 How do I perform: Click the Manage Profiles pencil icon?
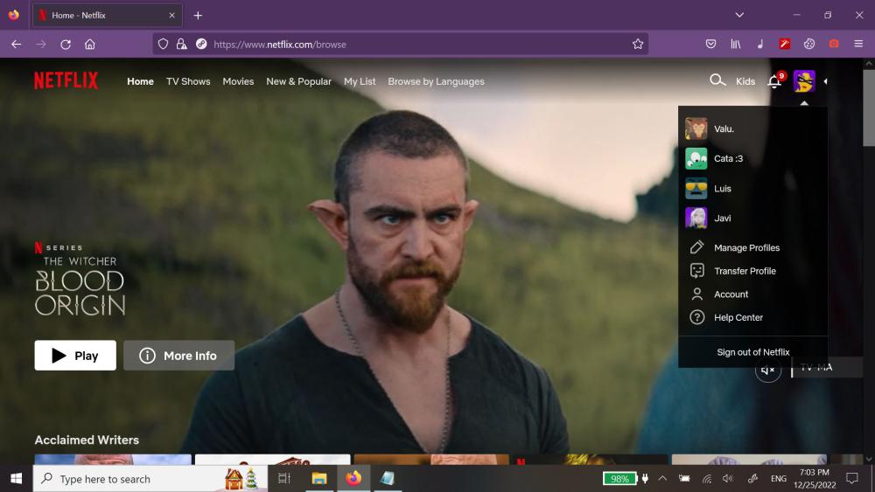click(x=696, y=247)
